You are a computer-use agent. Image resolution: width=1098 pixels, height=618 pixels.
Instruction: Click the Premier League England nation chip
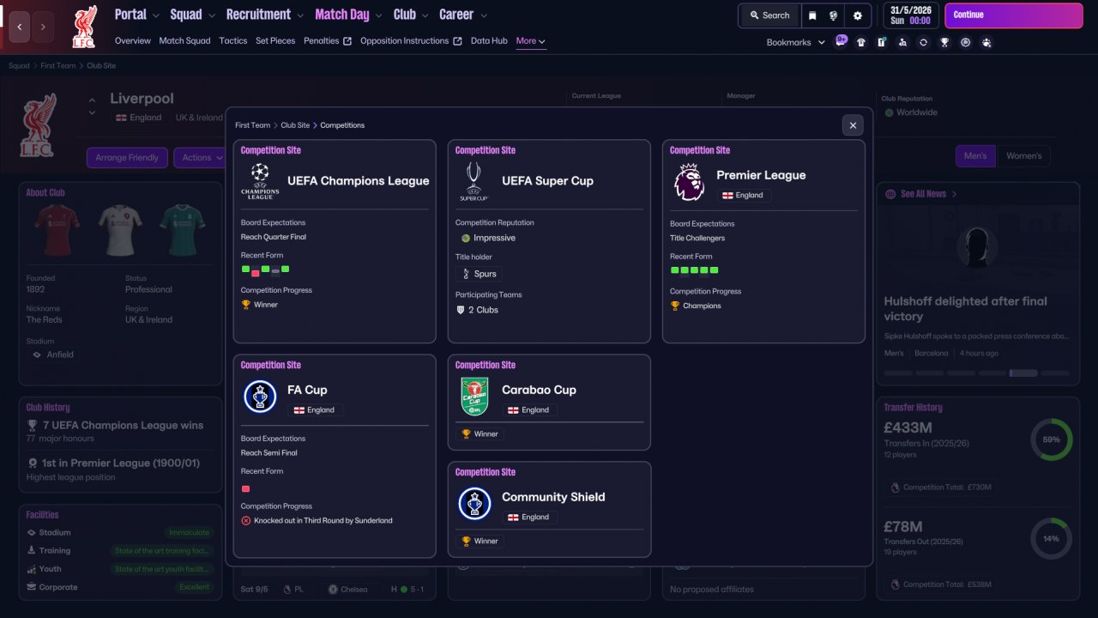click(x=744, y=195)
